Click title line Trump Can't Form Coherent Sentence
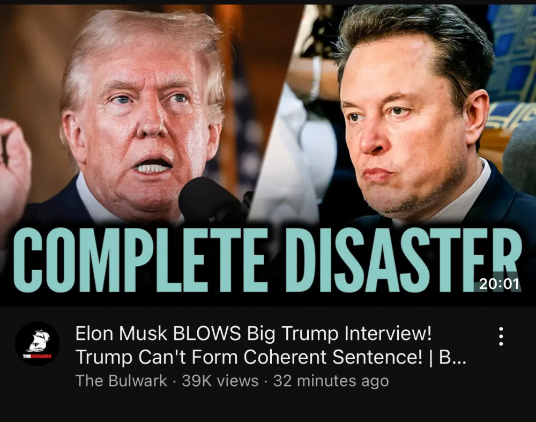Screen dimensions: 536x422 (x=249, y=357)
